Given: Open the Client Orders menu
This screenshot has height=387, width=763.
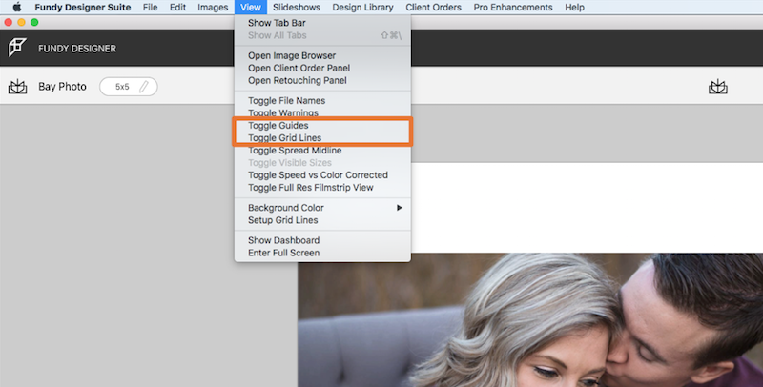Looking at the screenshot, I should coord(434,8).
